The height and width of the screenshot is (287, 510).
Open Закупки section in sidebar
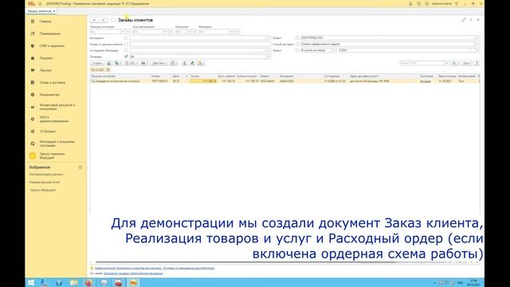(x=45, y=70)
